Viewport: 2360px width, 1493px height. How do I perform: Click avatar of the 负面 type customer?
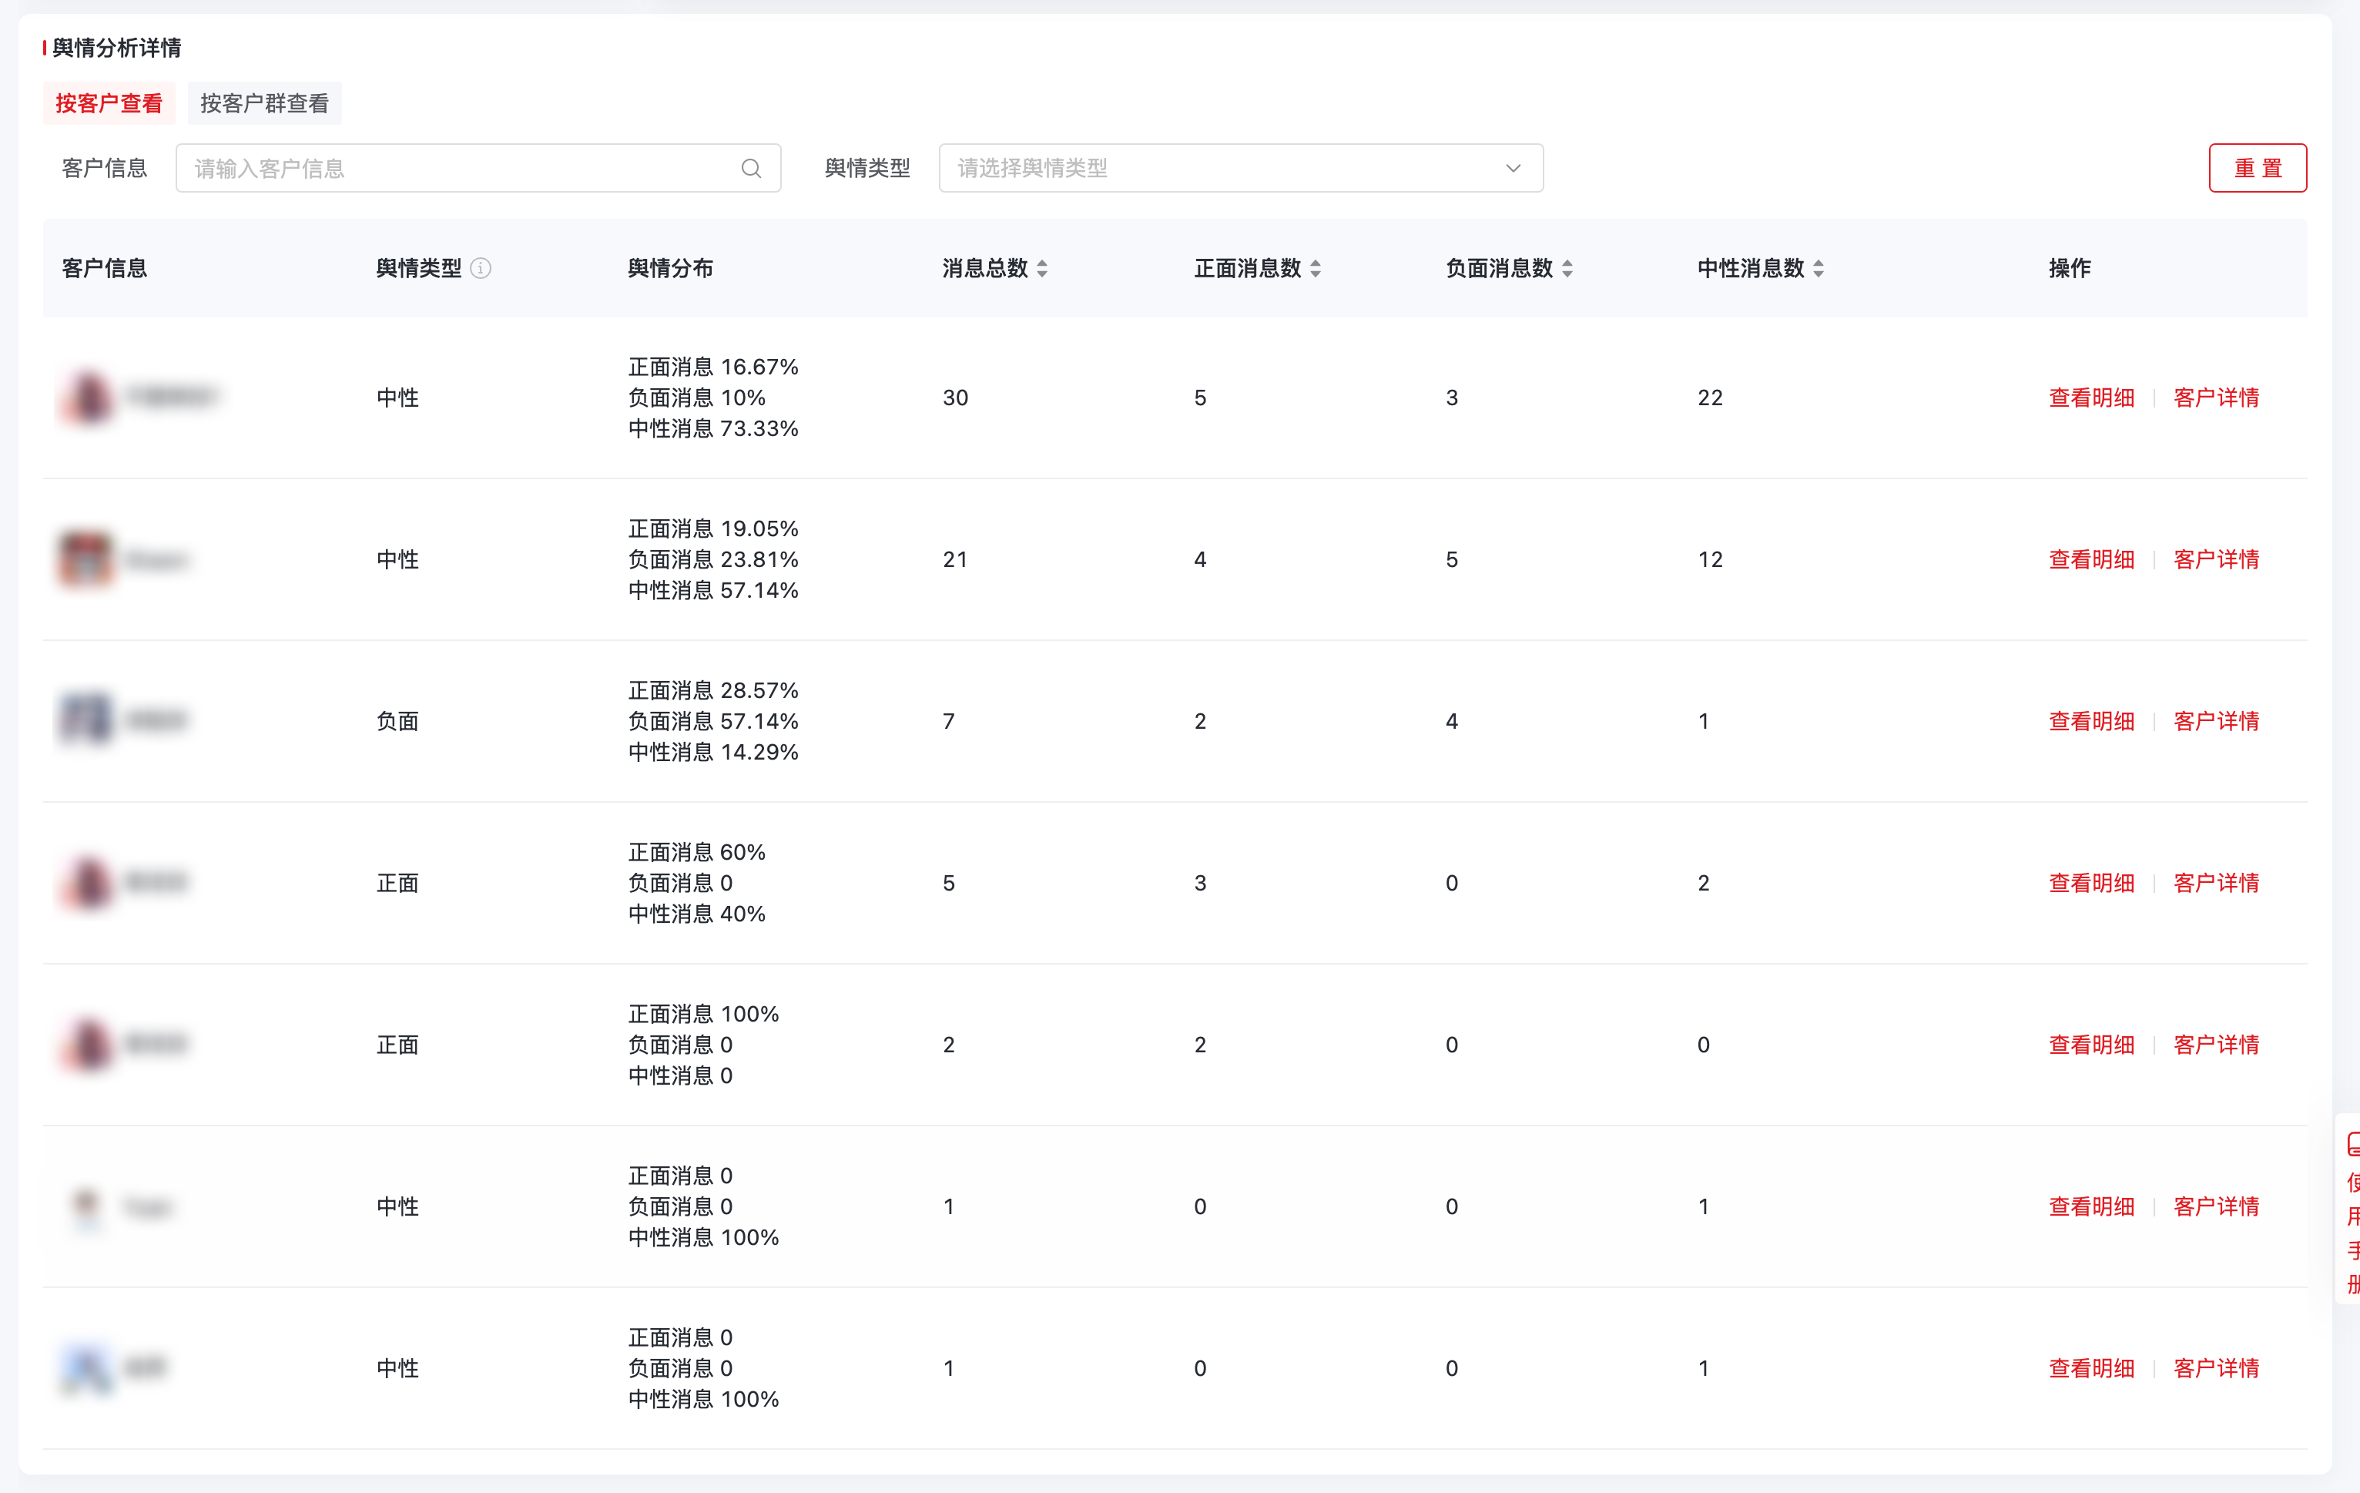coord(86,720)
